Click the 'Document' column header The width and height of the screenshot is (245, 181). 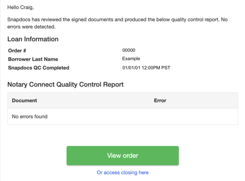point(24,101)
